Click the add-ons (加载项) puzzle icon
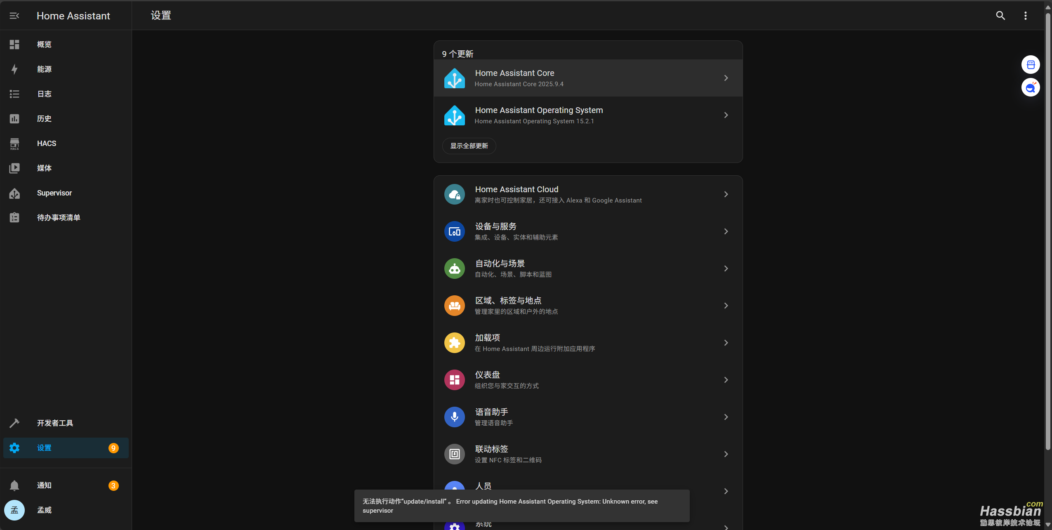Image resolution: width=1052 pixels, height=530 pixels. [455, 343]
